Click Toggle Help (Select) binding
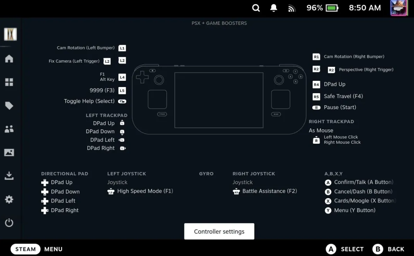Screen dimensions: 414x256 tap(89, 101)
